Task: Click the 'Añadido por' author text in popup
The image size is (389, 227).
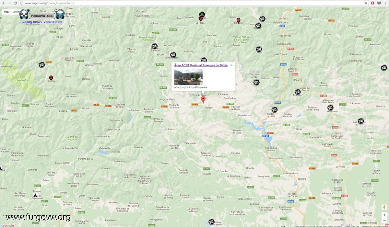Action: click(191, 87)
